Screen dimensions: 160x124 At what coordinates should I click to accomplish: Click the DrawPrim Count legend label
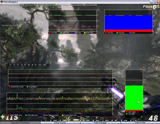pyautogui.click(x=17, y=87)
